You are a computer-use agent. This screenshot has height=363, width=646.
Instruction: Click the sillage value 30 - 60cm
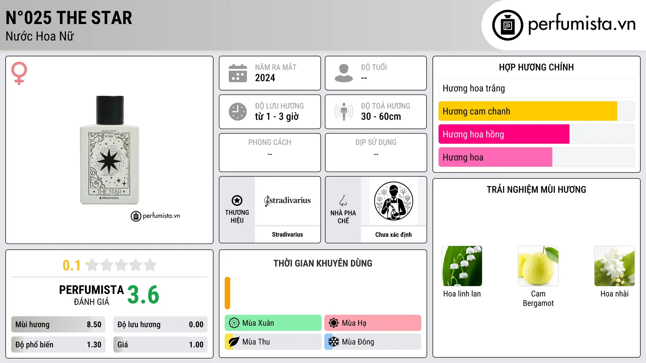tap(381, 117)
